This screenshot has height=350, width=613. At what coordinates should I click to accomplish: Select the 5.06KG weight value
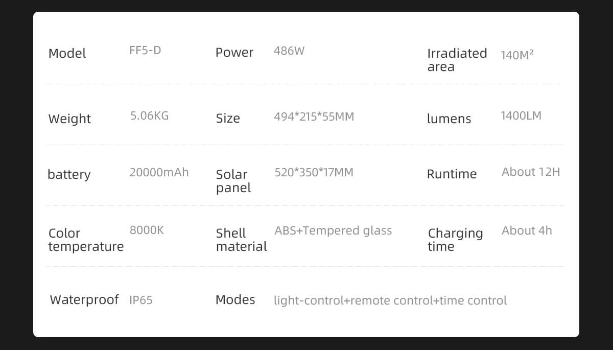tap(149, 116)
